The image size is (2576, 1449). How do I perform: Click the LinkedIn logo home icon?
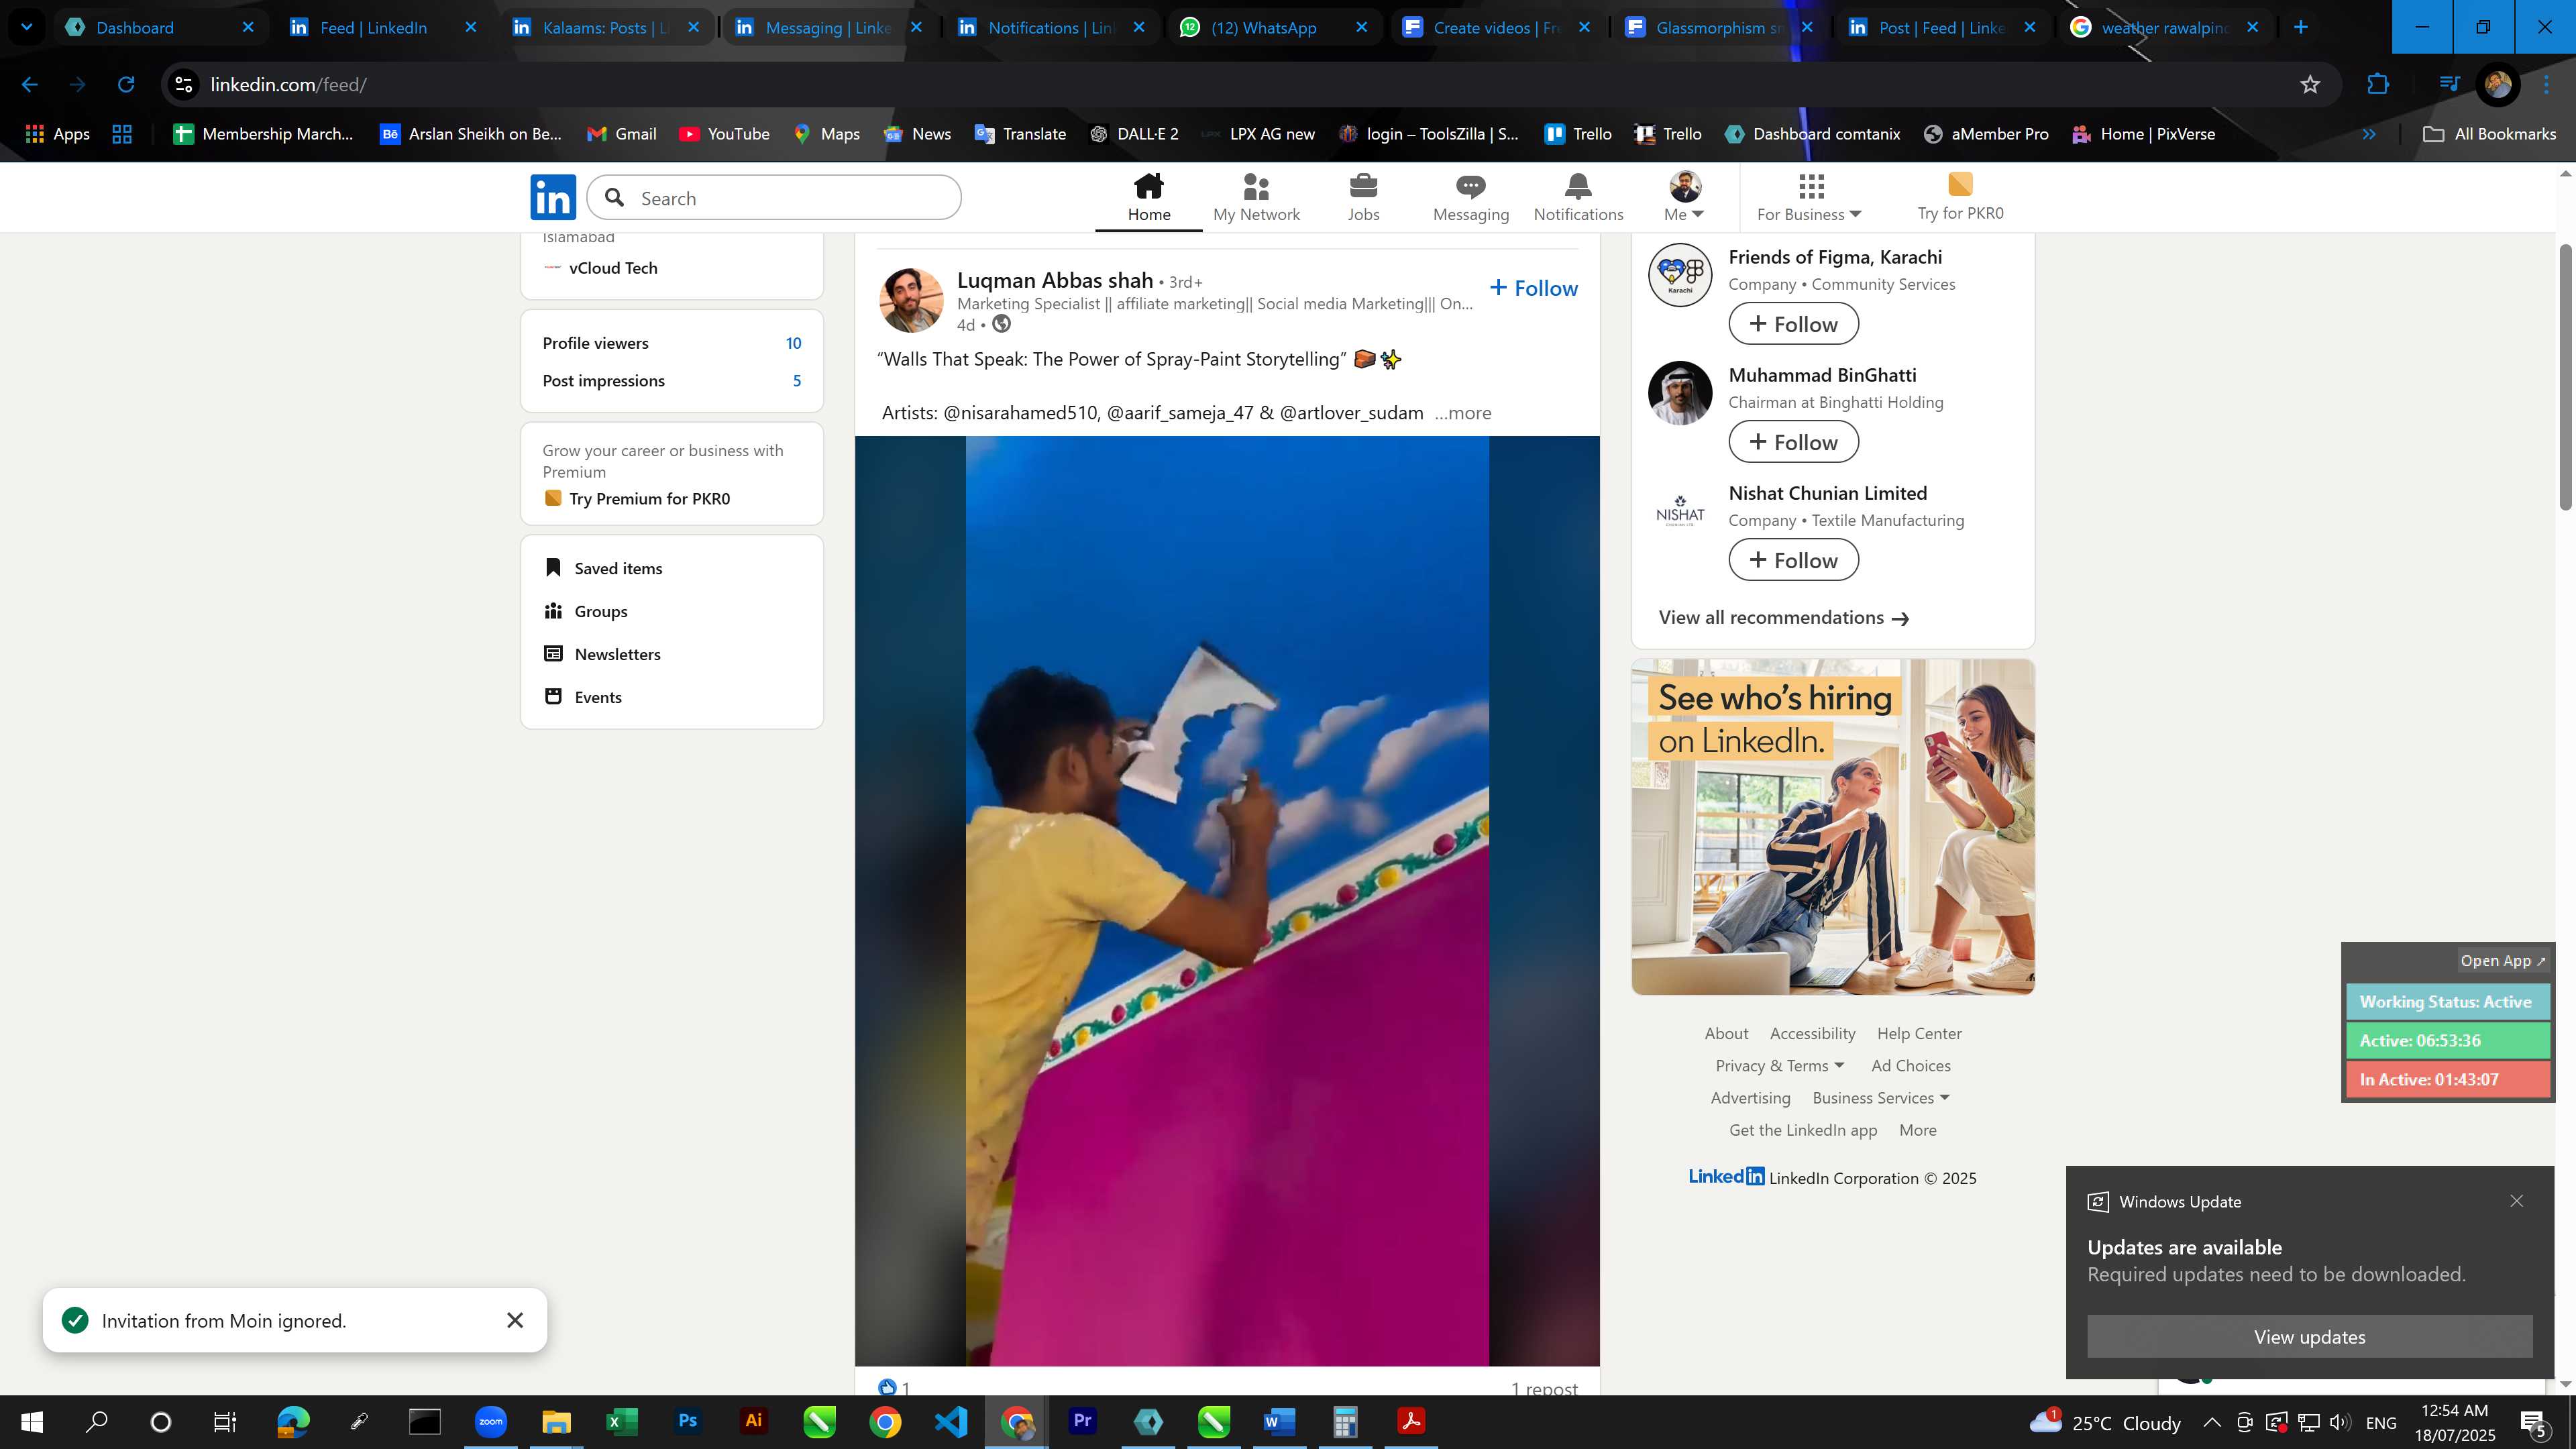pos(553,196)
